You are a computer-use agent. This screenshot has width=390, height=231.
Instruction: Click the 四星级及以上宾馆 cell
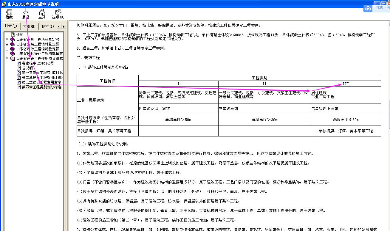point(178,109)
